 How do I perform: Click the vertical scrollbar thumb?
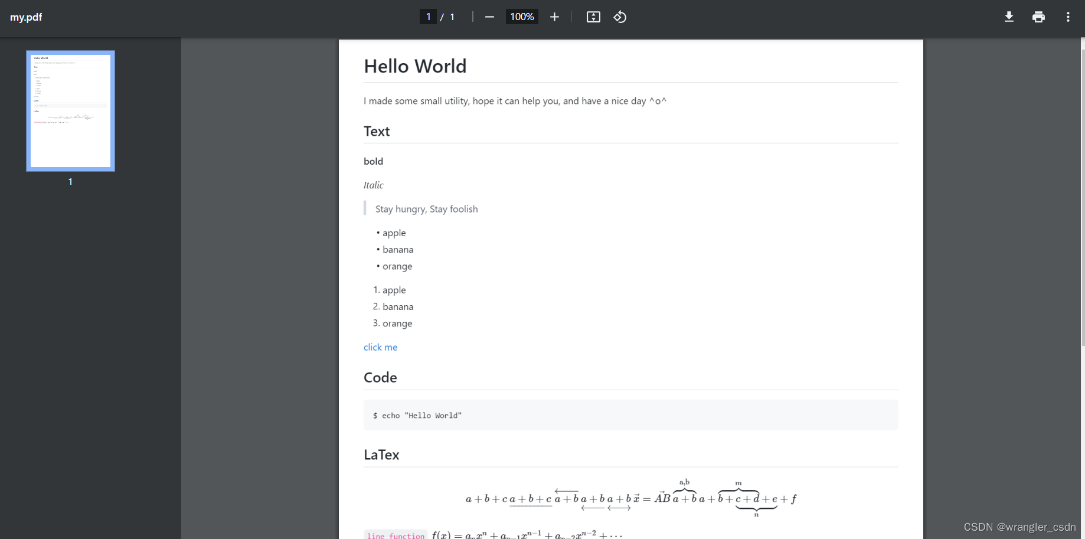[1083, 198]
